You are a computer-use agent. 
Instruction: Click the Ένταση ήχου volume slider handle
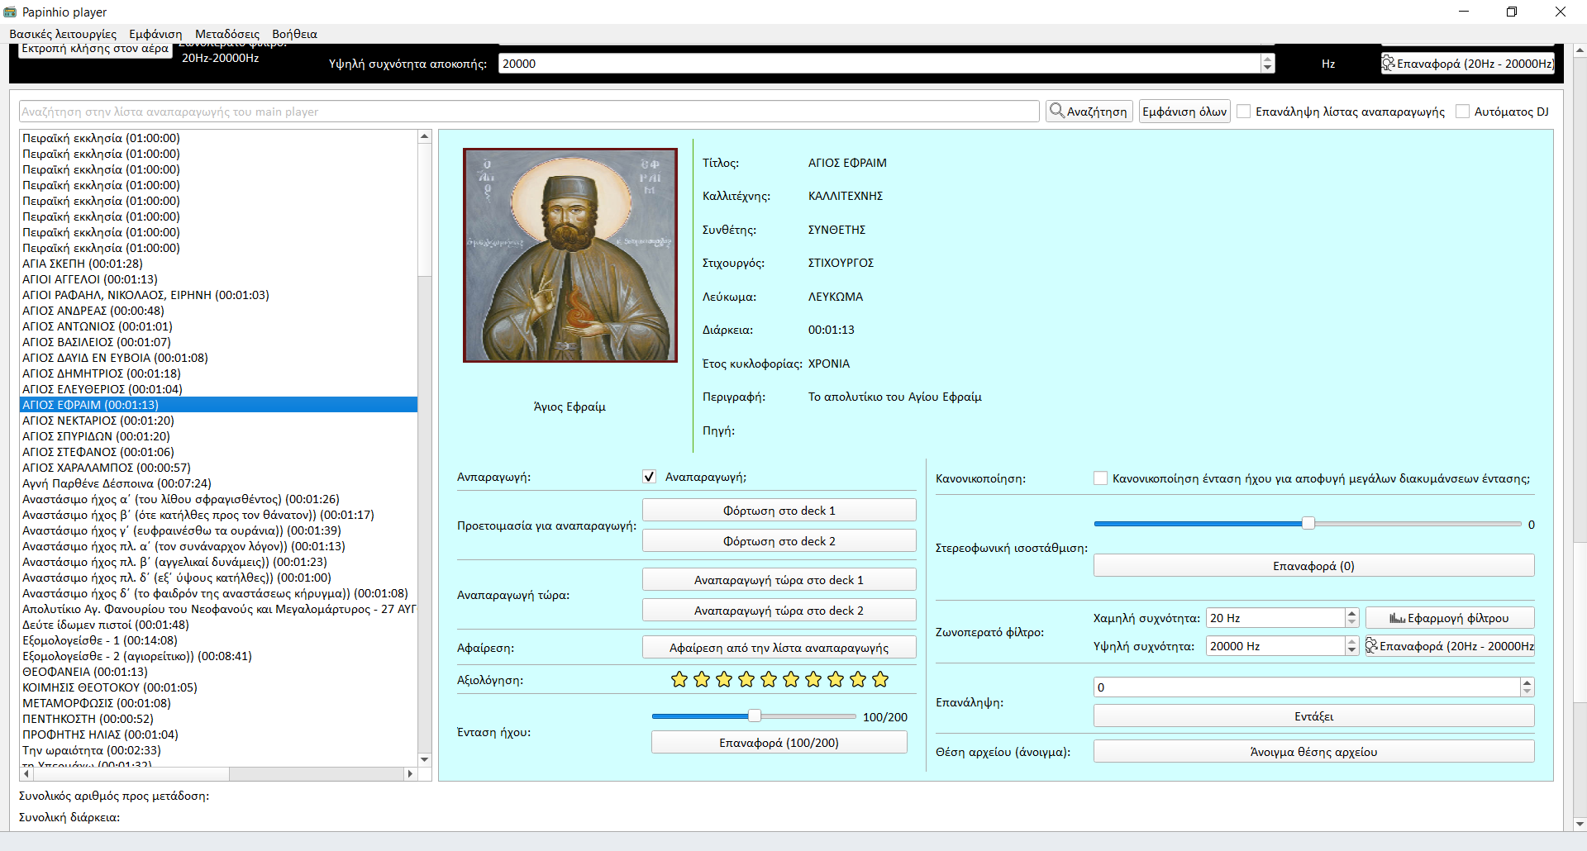pos(755,716)
